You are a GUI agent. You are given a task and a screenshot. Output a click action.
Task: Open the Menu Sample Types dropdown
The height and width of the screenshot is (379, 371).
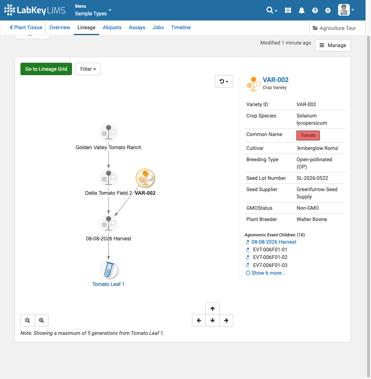point(93,10)
